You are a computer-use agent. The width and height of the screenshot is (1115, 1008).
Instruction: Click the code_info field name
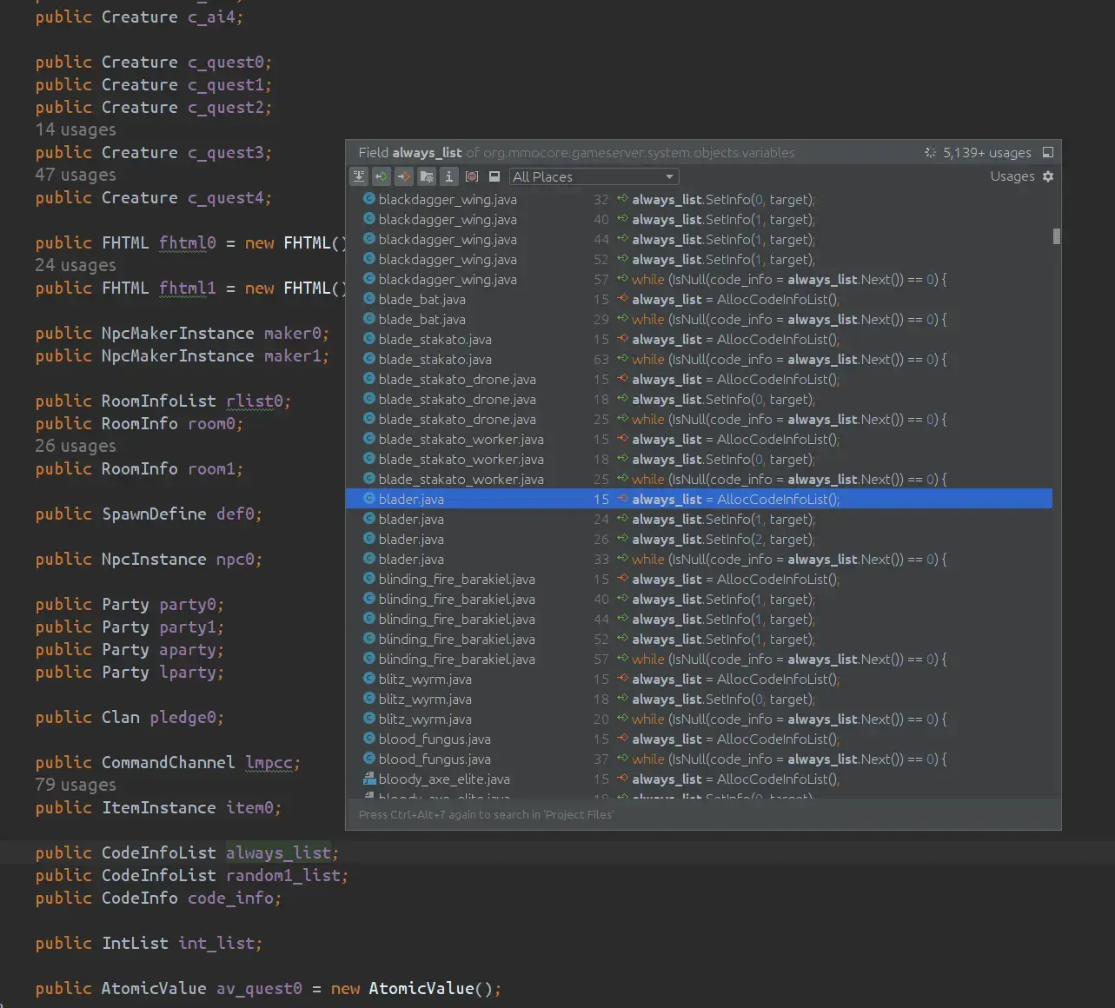click(x=230, y=898)
